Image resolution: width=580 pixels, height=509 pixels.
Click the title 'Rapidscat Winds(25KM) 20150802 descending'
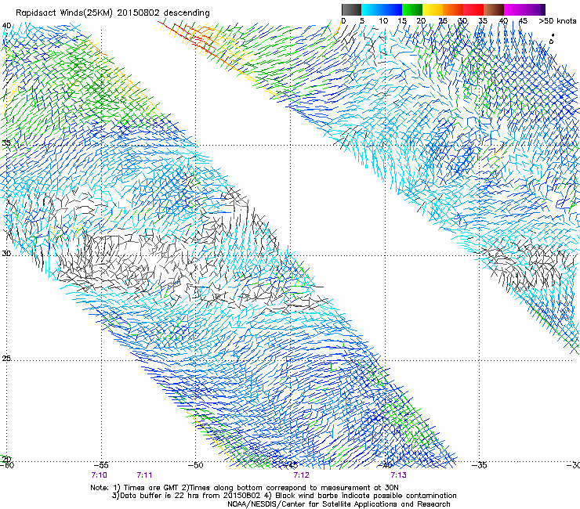[112, 13]
